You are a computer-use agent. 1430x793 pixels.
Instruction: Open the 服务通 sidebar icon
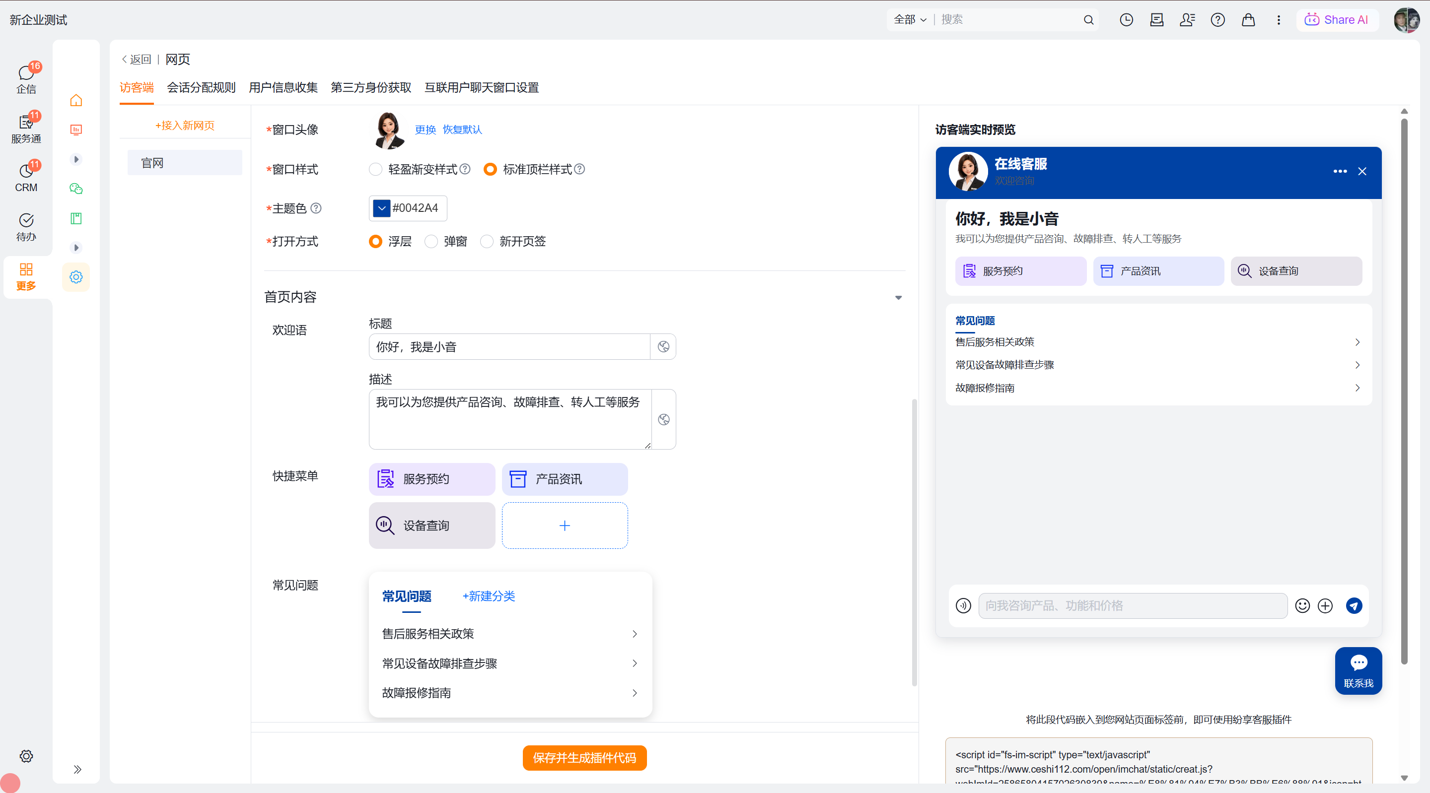click(26, 128)
